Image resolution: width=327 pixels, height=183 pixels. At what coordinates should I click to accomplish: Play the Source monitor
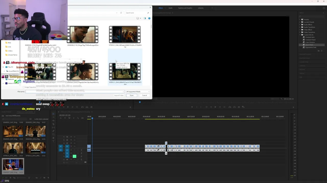pyautogui.click(x=68, y=107)
